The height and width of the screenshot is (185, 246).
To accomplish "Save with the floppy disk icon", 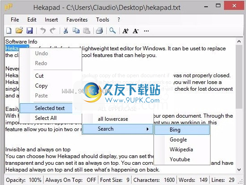I will pos(30,31).
